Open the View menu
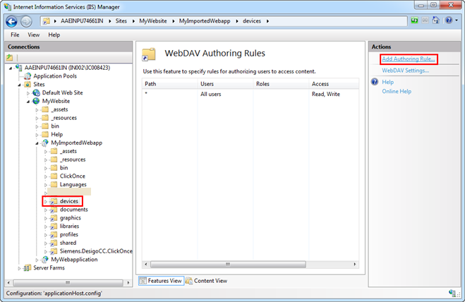The height and width of the screenshot is (302, 465). coord(33,35)
